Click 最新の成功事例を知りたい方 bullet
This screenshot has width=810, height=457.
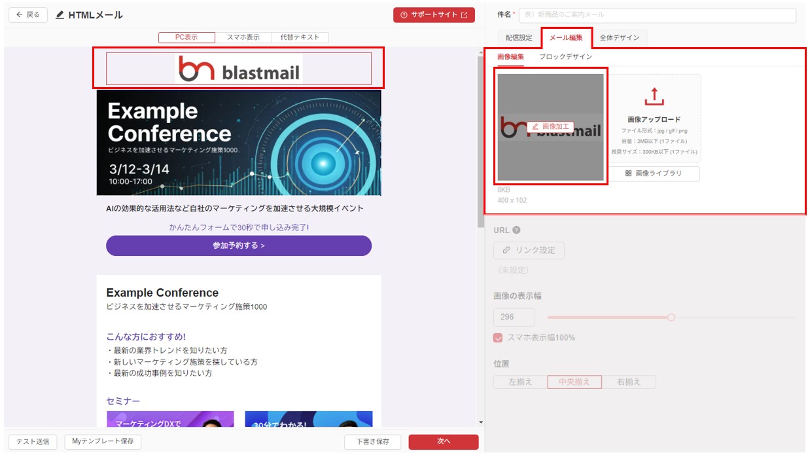159,373
